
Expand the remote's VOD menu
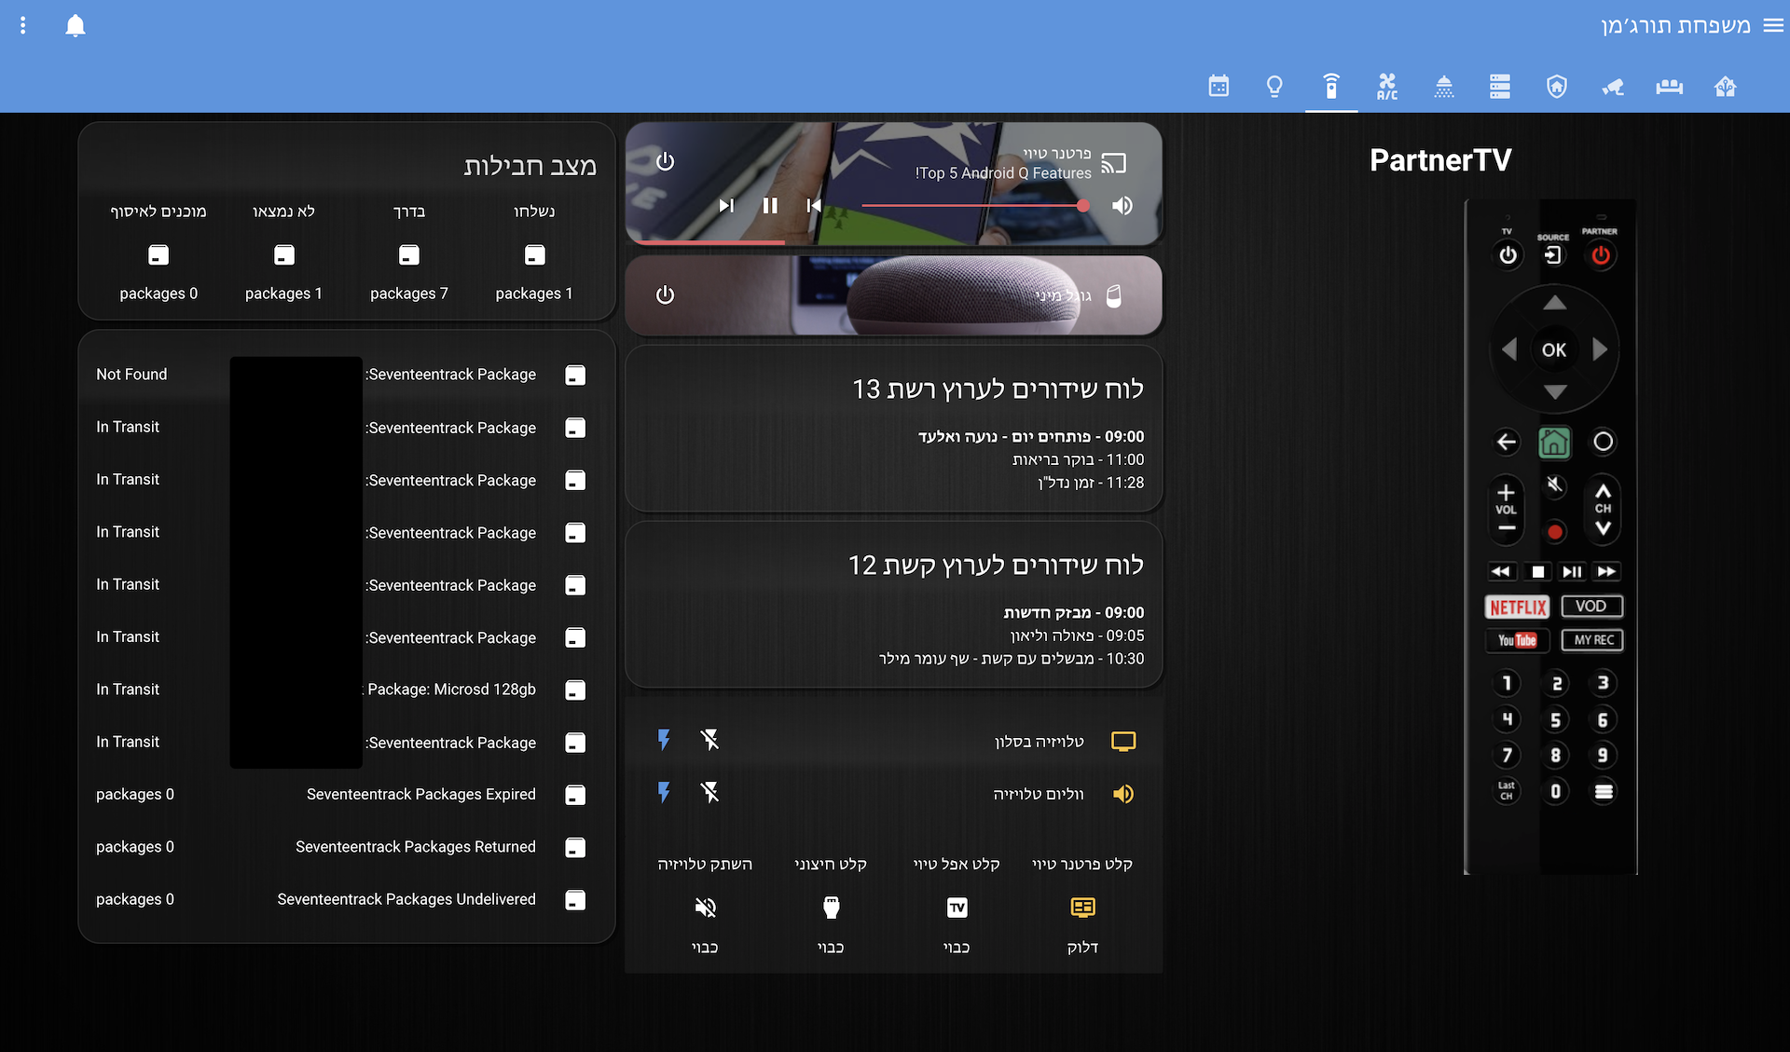(1591, 607)
